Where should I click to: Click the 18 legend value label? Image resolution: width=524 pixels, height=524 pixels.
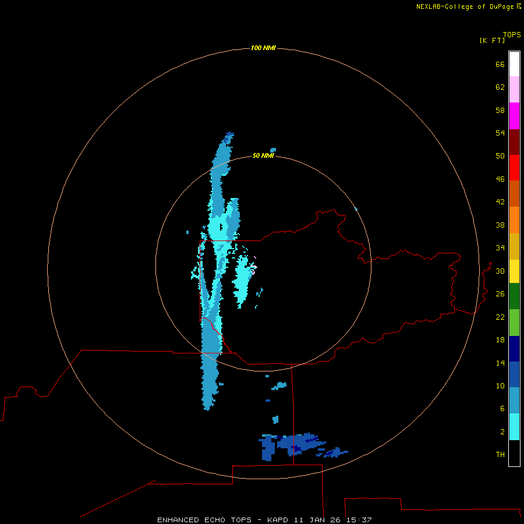pos(500,340)
